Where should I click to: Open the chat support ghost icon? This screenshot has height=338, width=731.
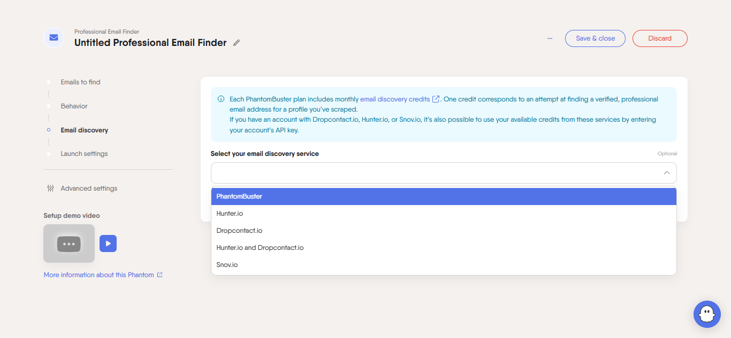click(707, 314)
